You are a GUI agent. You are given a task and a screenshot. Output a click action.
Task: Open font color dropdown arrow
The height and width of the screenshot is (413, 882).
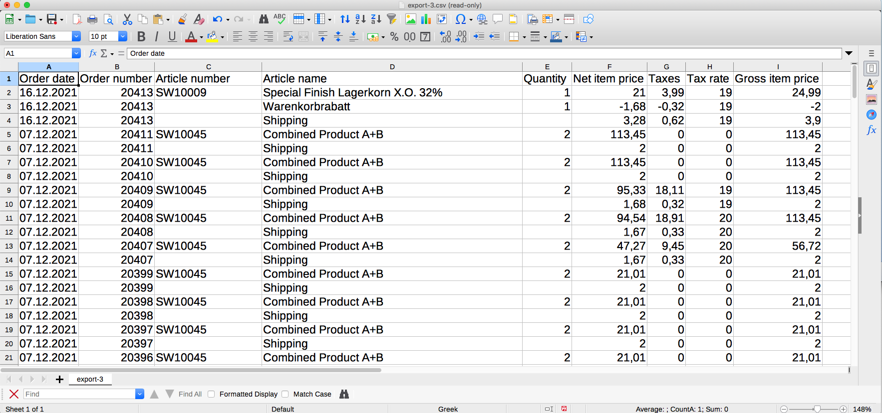point(201,37)
